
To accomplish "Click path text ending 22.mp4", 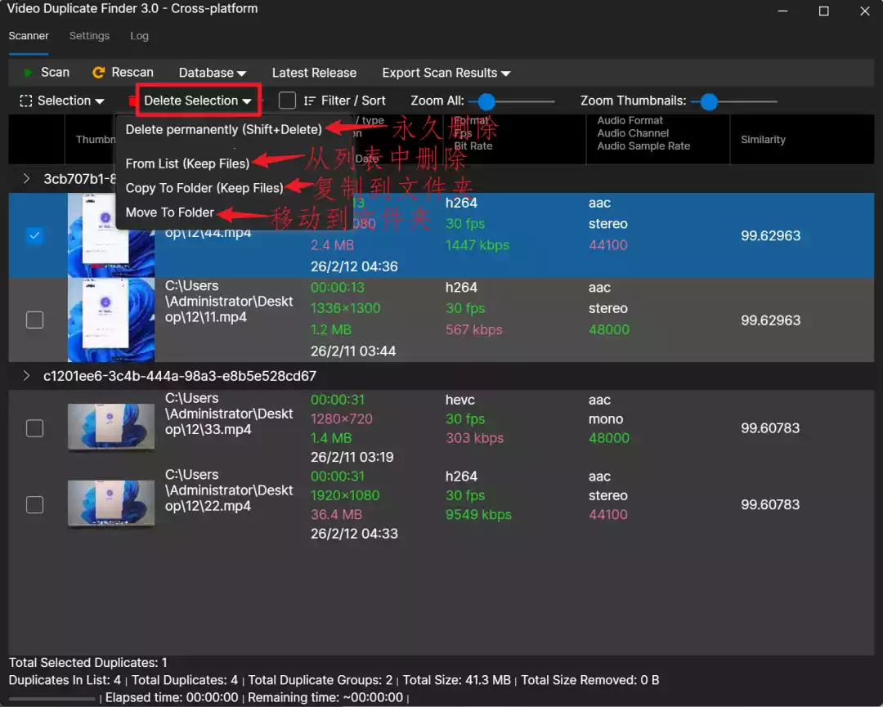I will click(x=229, y=490).
